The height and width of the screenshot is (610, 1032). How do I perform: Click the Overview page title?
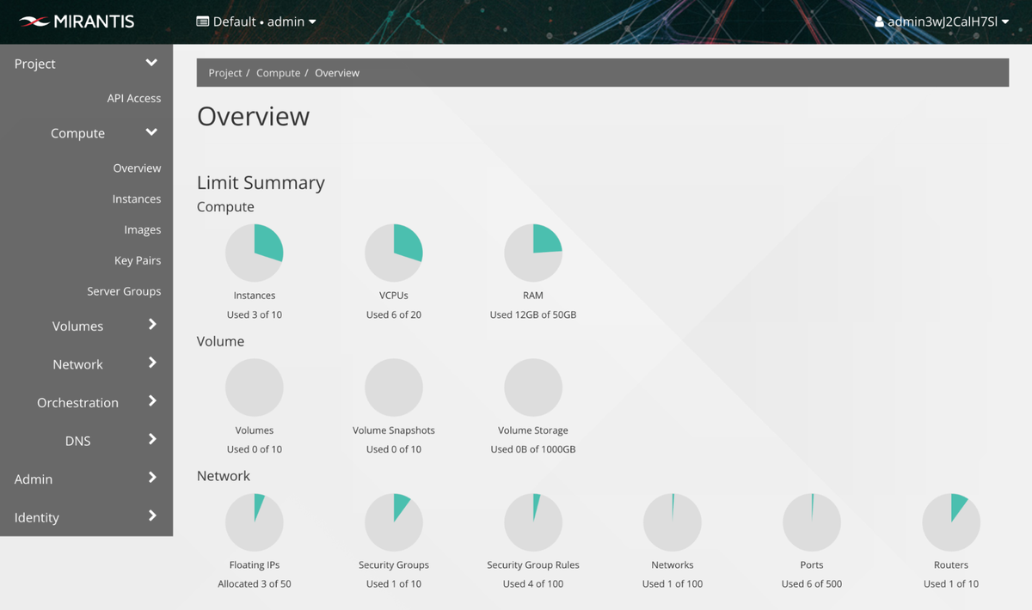tap(253, 116)
